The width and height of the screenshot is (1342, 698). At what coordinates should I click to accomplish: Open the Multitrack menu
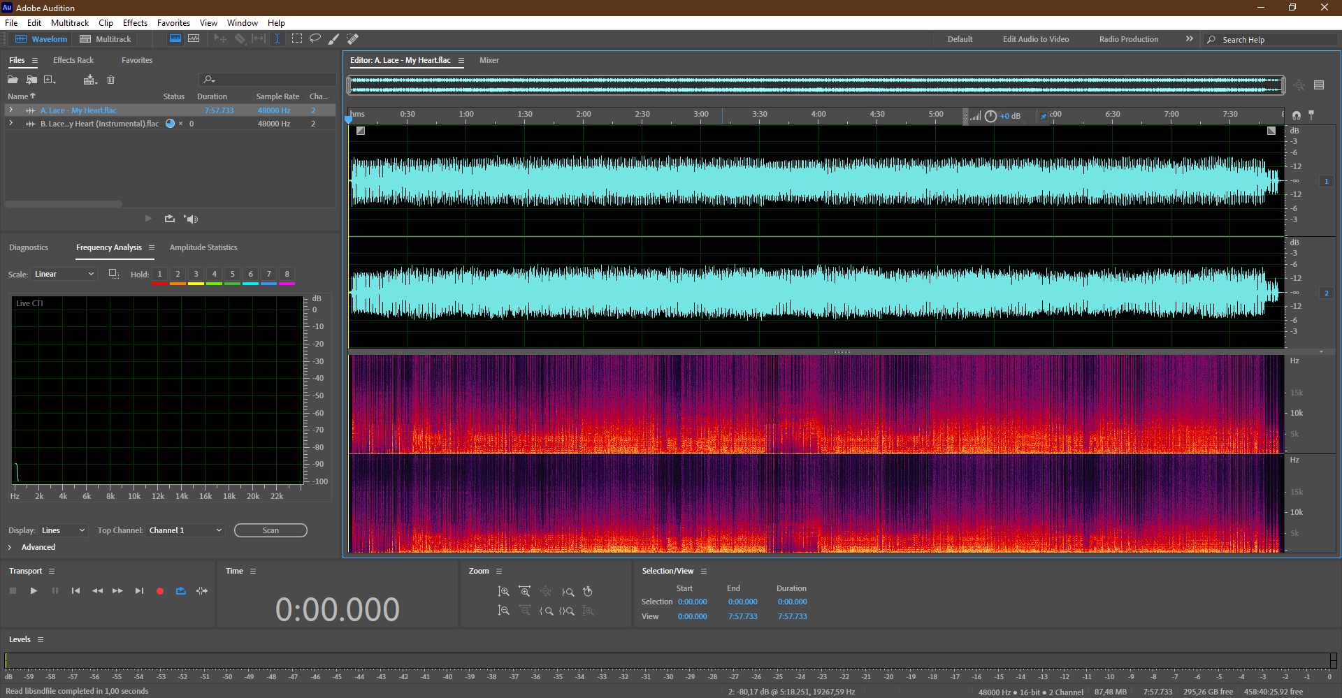(x=70, y=23)
